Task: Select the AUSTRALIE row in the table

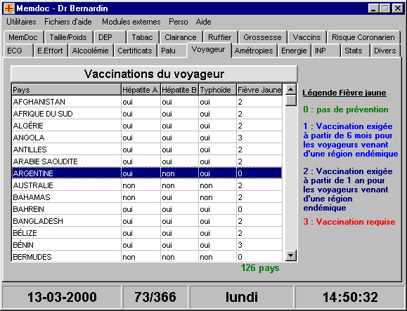Action: tap(147, 185)
